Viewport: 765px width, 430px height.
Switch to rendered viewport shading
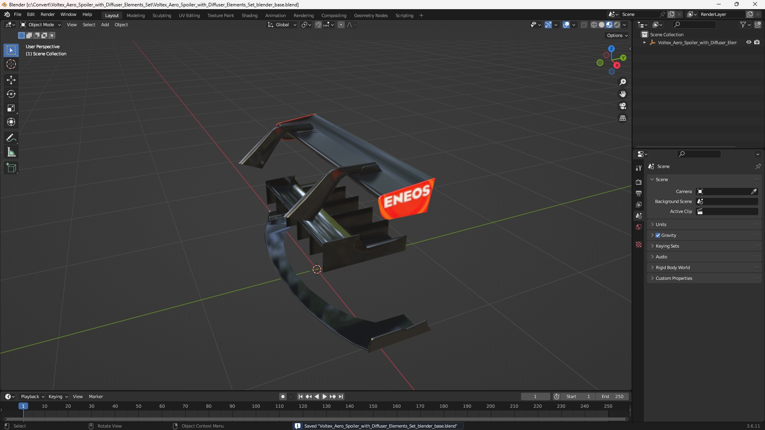[x=617, y=25]
